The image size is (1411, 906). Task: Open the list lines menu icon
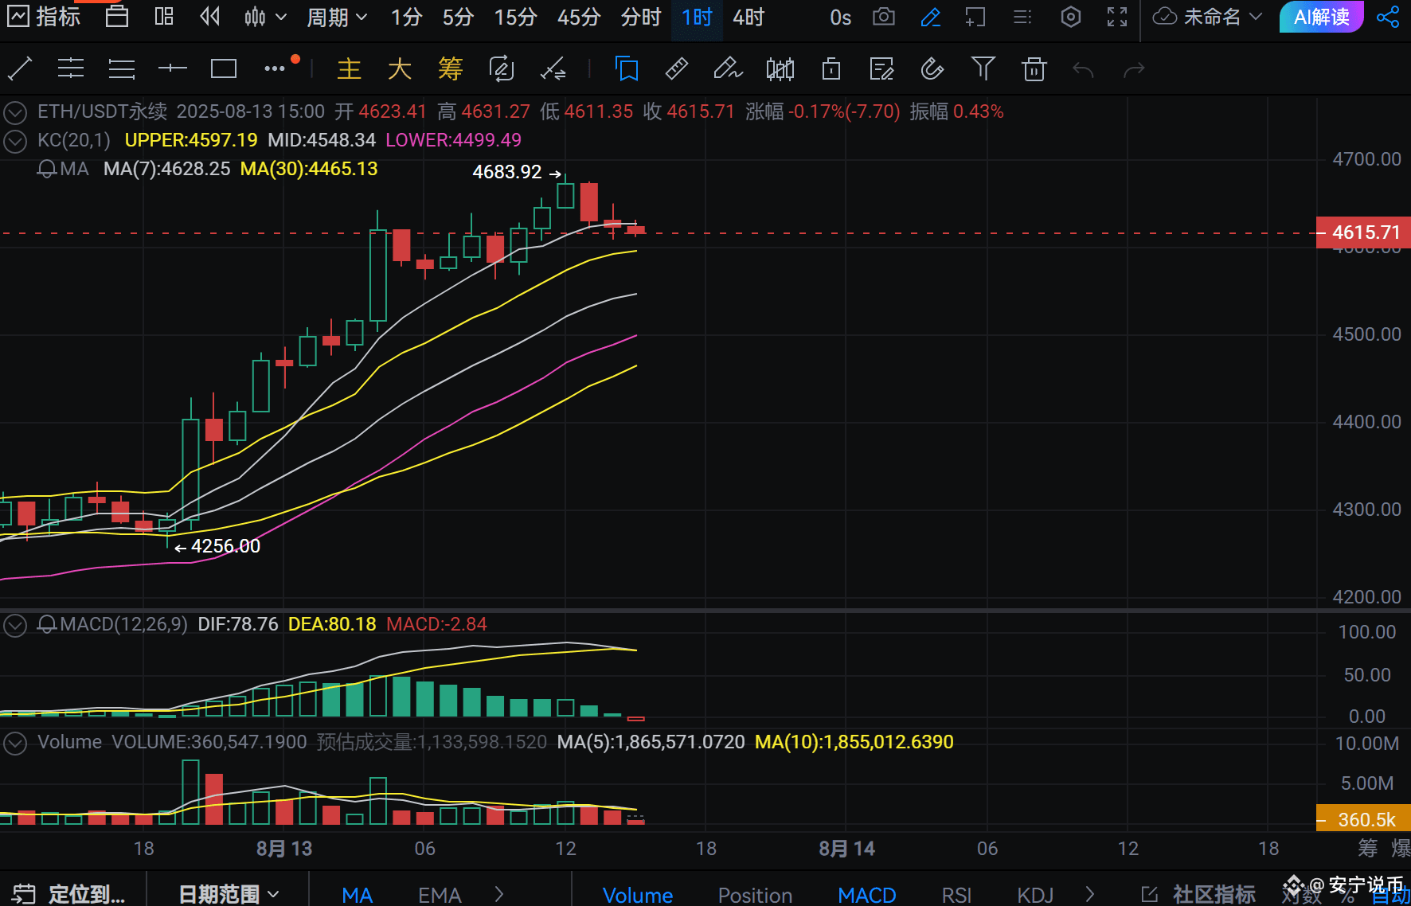click(x=1022, y=17)
